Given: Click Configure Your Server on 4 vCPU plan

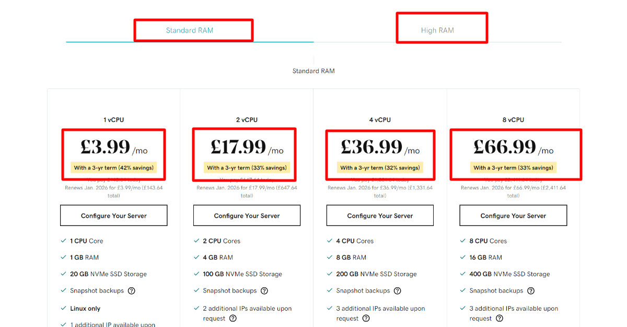Looking at the screenshot, I should 379,215.
